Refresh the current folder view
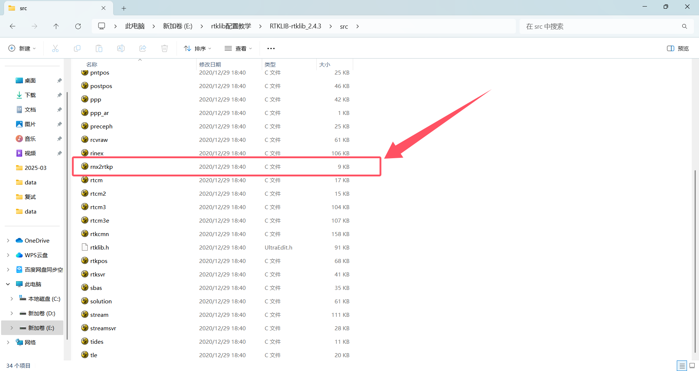 point(78,26)
